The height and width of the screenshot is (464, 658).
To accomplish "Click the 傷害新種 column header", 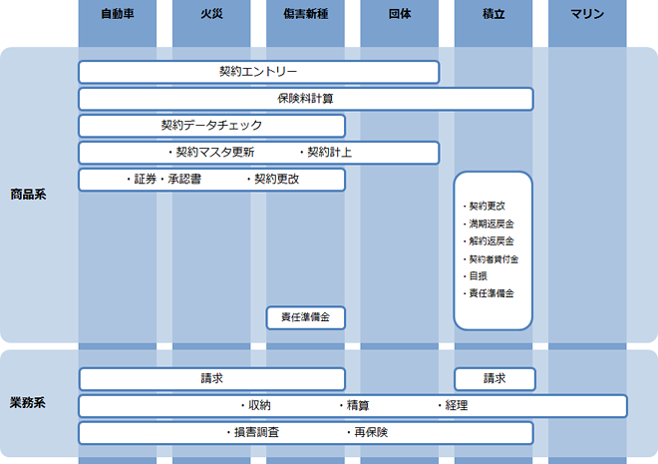I will [305, 14].
